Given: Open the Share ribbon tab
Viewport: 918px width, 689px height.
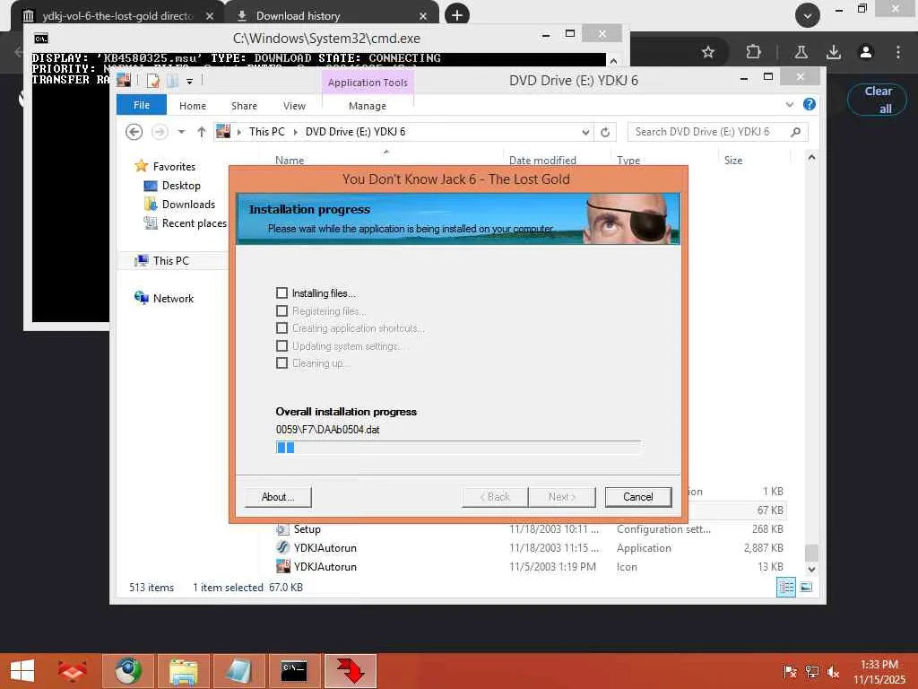Looking at the screenshot, I should (244, 106).
